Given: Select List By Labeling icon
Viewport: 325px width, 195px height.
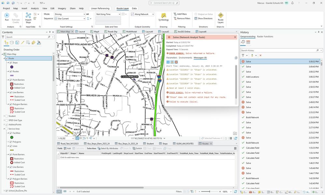Looking at the screenshot, I should (x=33, y=43).
